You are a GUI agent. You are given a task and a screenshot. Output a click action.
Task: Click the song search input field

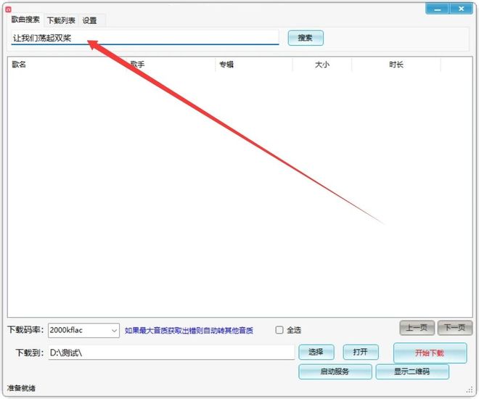click(145, 38)
